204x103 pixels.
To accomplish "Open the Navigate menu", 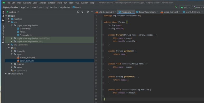I will (x=27, y=3).
